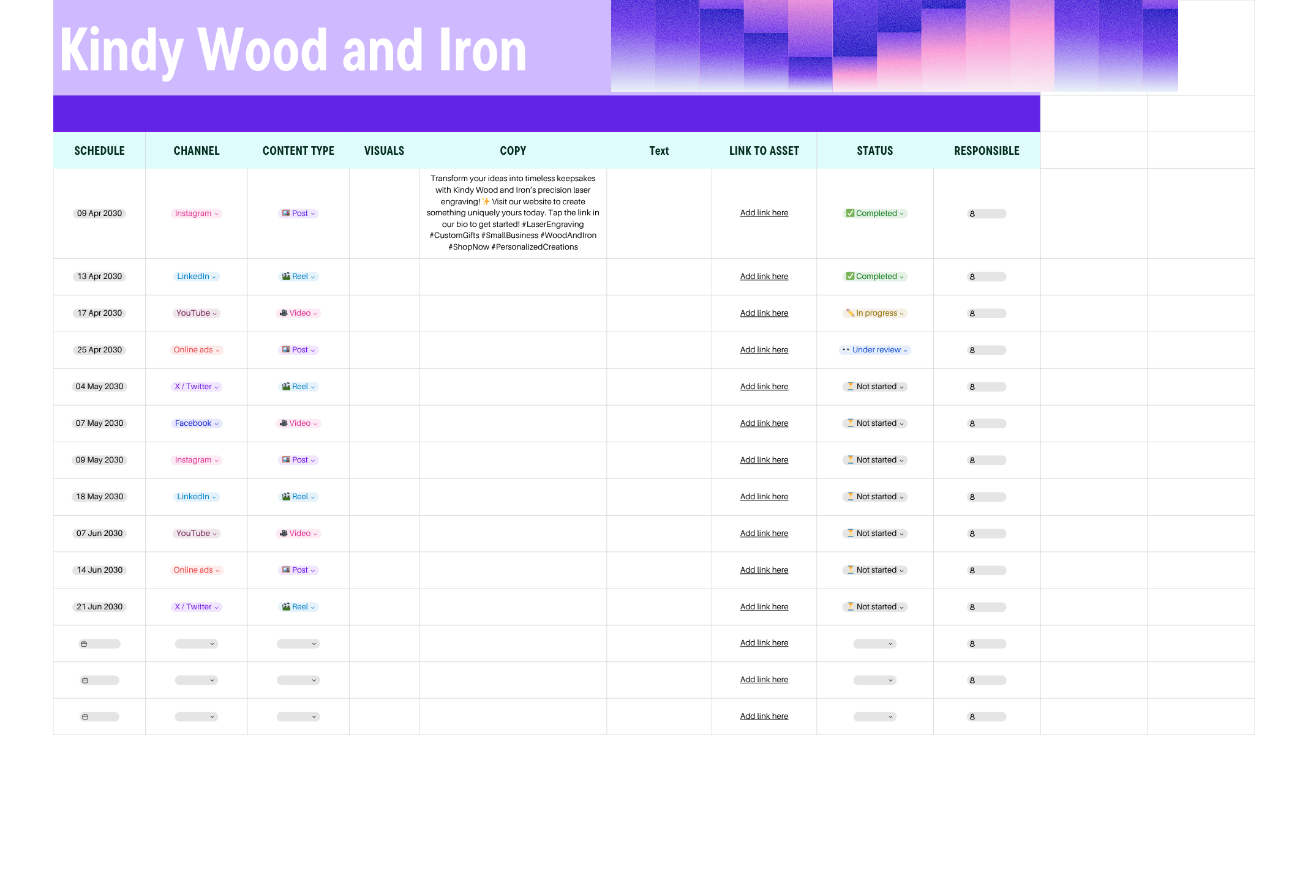Click the person icon in the 09 Apr 2030 row

[972, 214]
